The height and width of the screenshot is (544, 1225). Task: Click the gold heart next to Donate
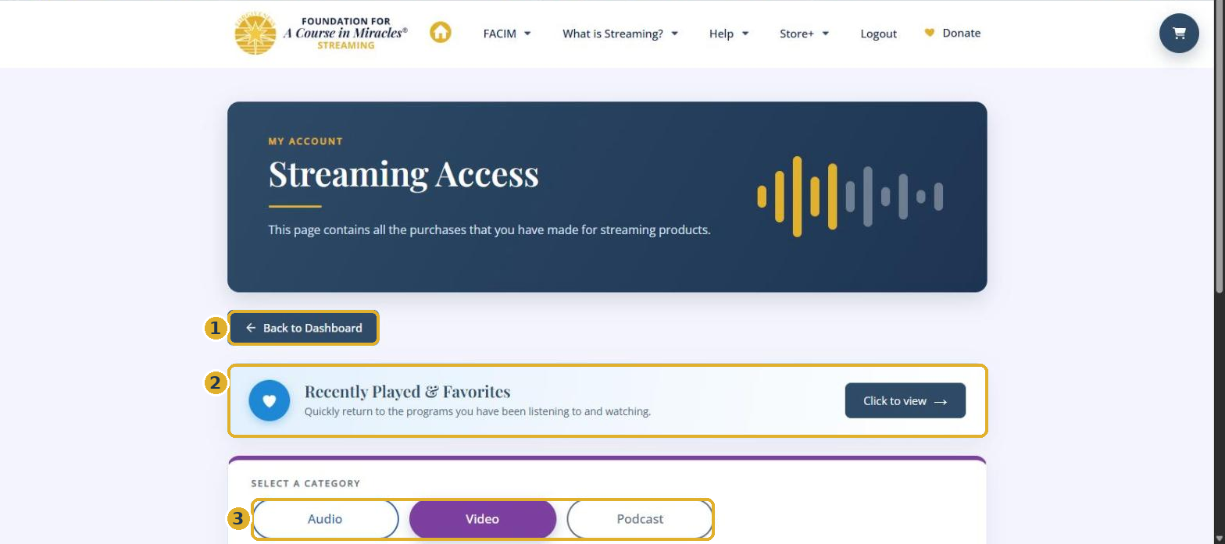point(930,33)
